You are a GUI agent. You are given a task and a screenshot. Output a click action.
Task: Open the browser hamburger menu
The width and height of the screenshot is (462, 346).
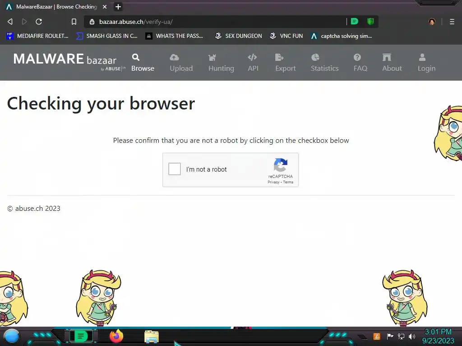pos(452,22)
